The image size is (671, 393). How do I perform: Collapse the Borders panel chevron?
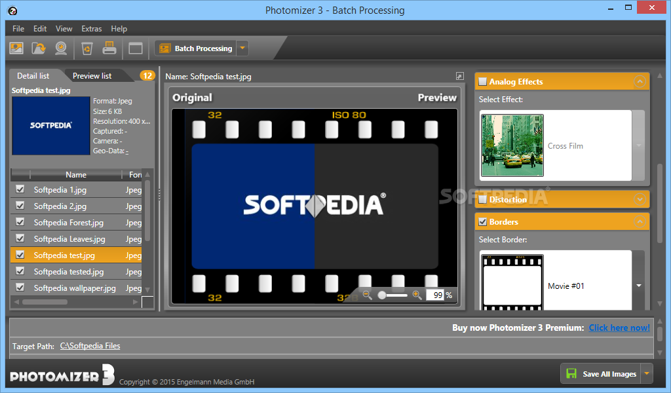coord(640,221)
